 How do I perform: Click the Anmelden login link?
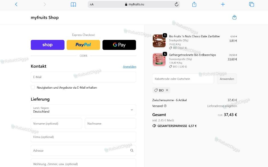tap(129, 67)
